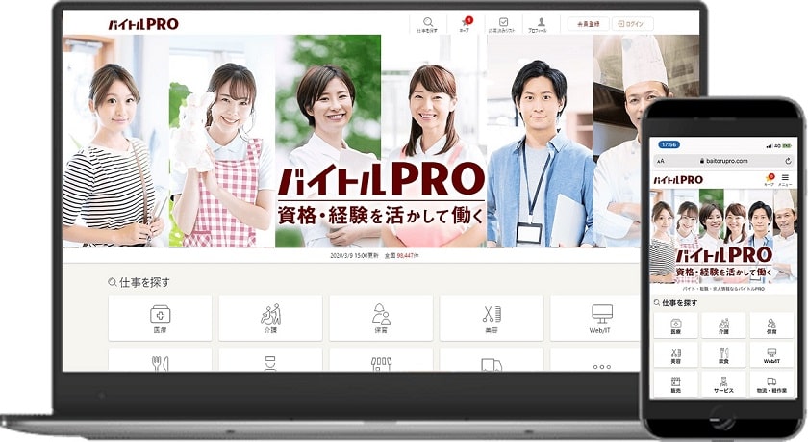Click the ログイン button
Screen dimensions: 808x442
click(630, 24)
